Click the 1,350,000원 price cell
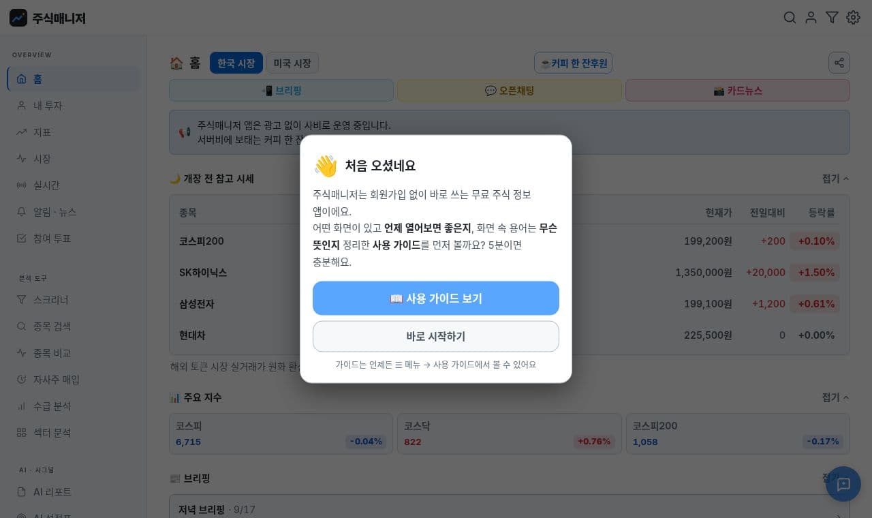 tap(704, 273)
